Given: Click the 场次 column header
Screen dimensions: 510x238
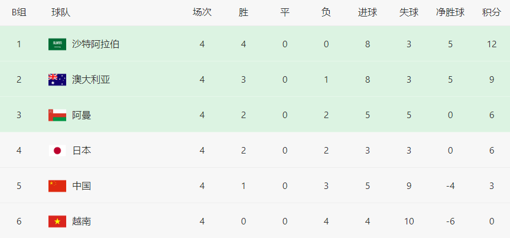Looking at the screenshot, I should click(202, 12).
